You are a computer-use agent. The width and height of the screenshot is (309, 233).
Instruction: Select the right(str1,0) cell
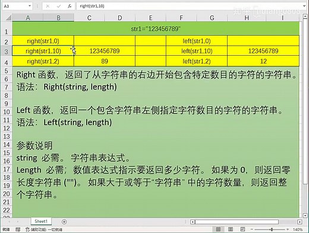click(43, 41)
